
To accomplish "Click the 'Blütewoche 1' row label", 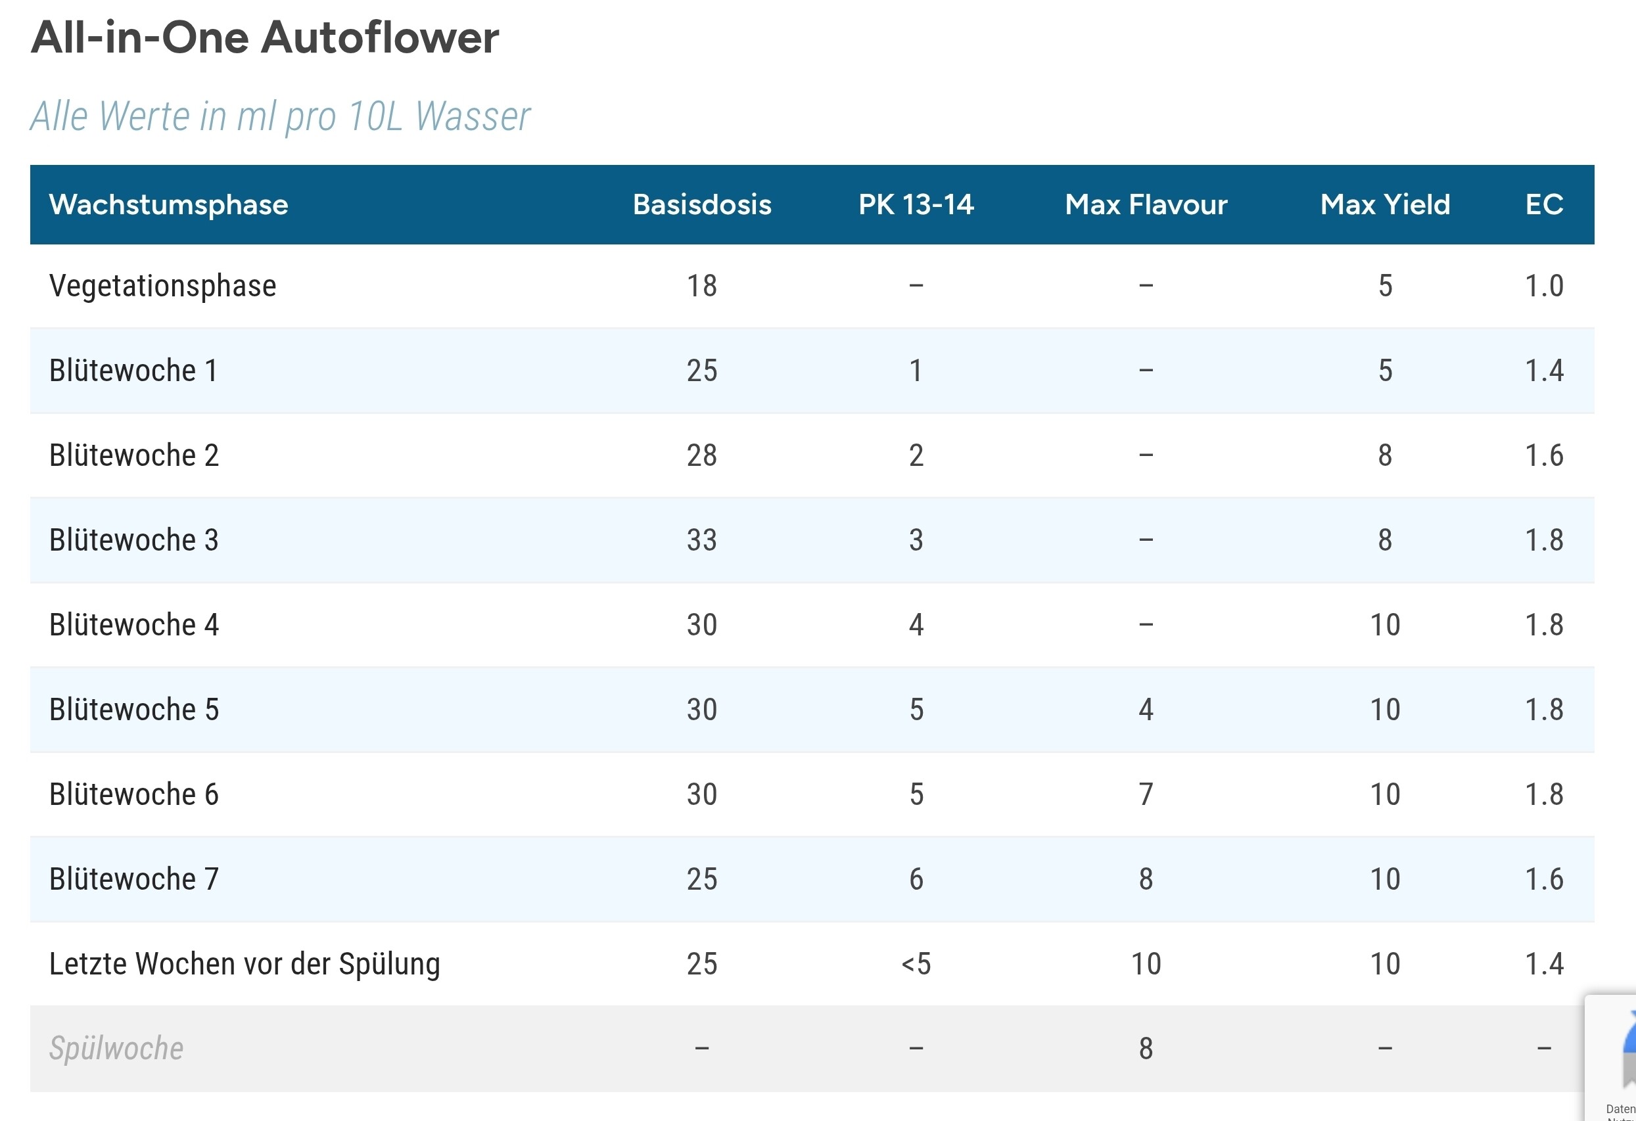I will click(133, 371).
